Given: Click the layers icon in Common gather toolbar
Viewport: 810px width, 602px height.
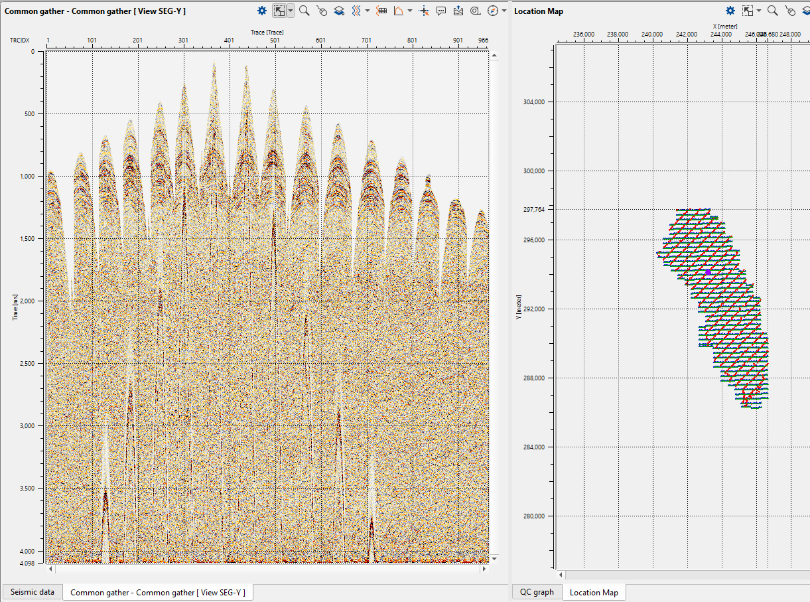Looking at the screenshot, I should tap(339, 11).
